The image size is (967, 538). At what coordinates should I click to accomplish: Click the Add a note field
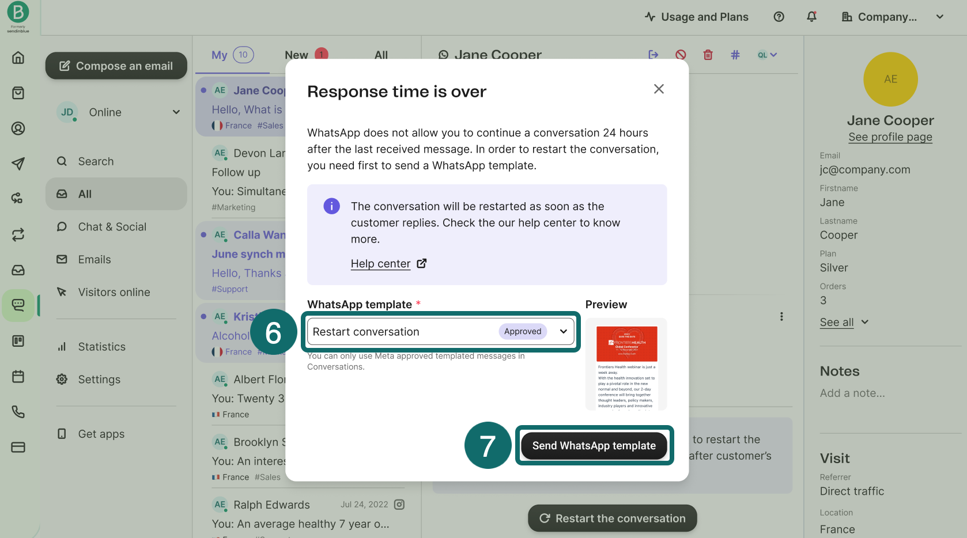click(852, 393)
